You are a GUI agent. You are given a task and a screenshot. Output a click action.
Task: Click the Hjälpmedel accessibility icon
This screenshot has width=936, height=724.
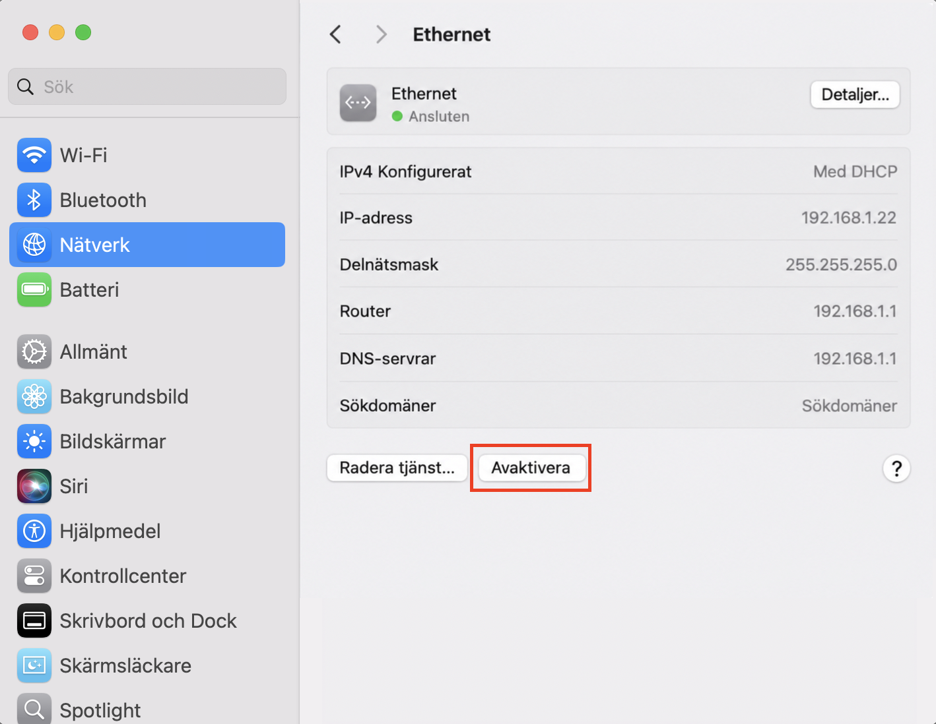pyautogui.click(x=34, y=531)
